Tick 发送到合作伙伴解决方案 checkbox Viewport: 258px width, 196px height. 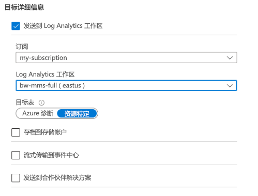tap(16, 178)
